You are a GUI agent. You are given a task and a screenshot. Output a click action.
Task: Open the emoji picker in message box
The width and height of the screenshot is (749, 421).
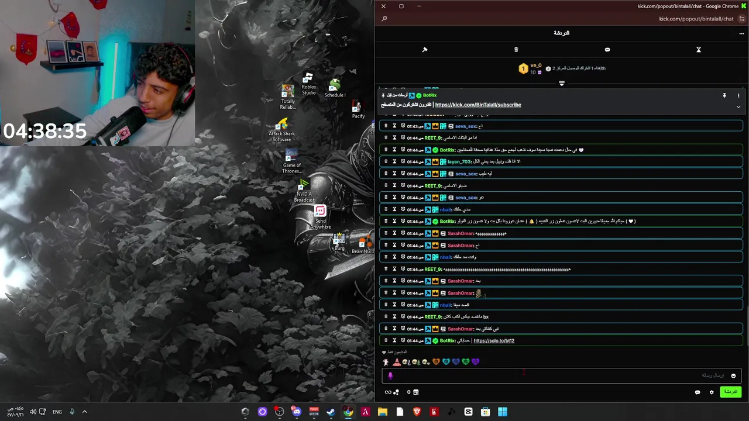click(733, 376)
